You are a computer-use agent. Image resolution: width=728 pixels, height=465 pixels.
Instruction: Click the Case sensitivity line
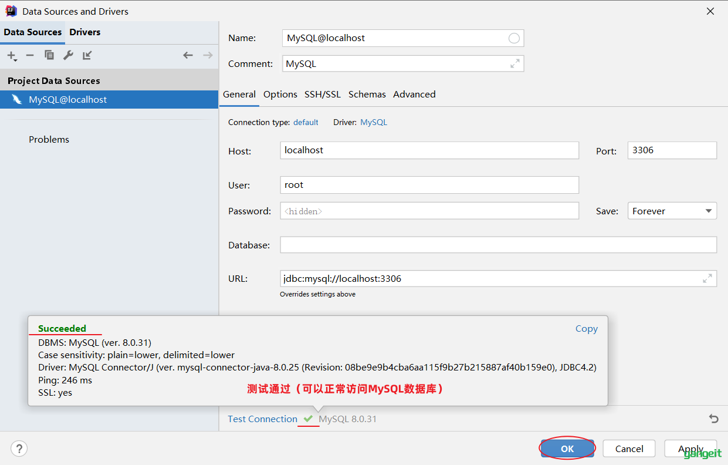pos(136,355)
